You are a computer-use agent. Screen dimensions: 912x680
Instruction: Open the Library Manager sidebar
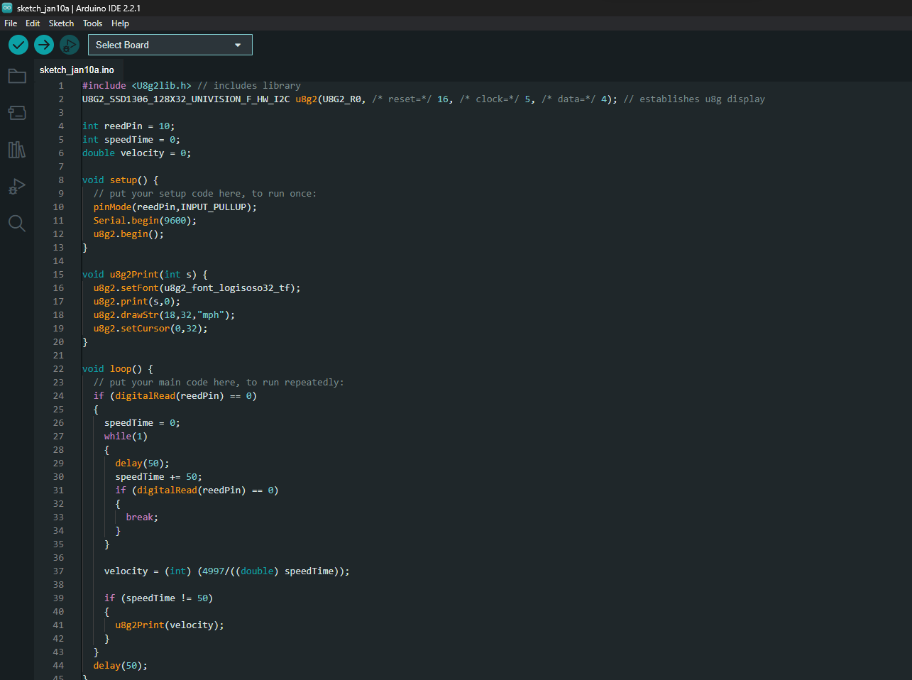(17, 149)
